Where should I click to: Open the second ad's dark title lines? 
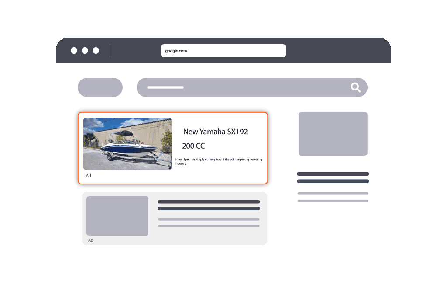(x=209, y=205)
